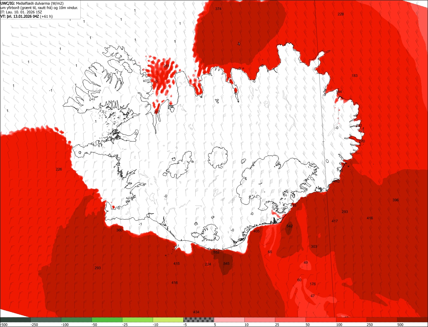The height and width of the screenshot is (327, 428).
Task: Click the '-500' legend tick label
Action: pos(4,325)
